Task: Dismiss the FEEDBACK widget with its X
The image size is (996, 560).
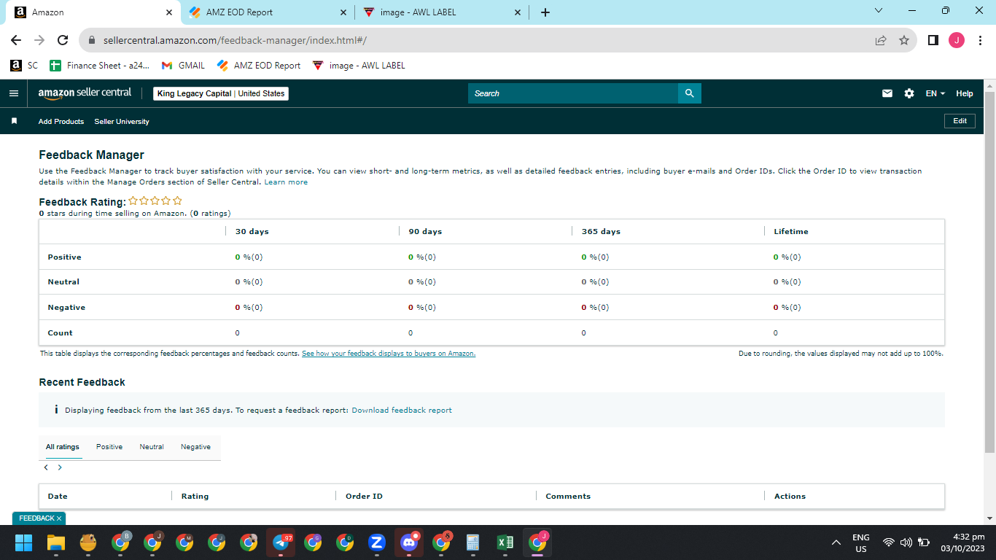Action: [59, 518]
